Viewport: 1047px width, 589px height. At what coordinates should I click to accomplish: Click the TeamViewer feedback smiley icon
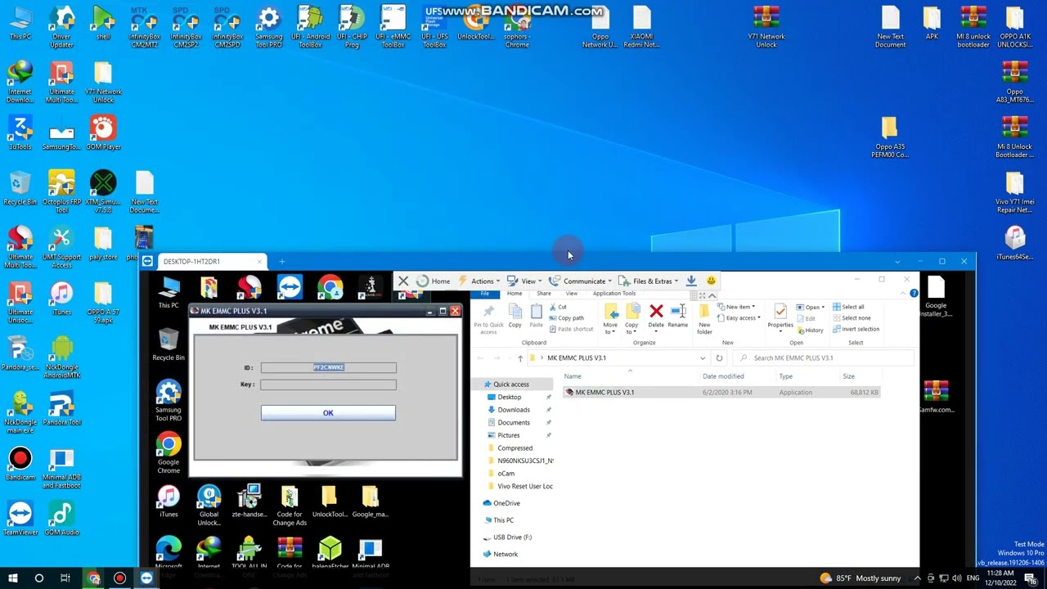tap(711, 281)
